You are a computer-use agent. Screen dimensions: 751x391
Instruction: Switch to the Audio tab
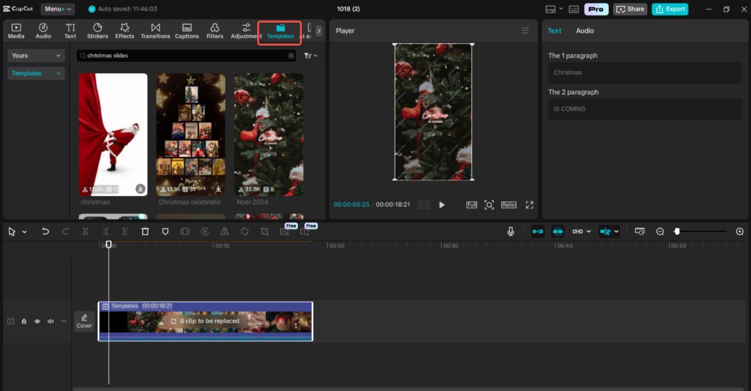584,31
